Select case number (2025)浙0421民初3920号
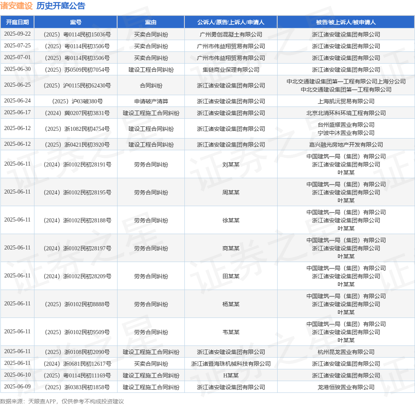This screenshot has width=415, height=405. click(x=77, y=145)
